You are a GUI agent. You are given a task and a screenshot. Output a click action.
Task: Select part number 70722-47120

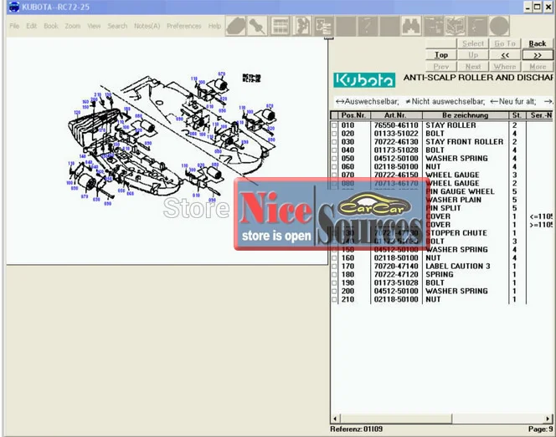[x=396, y=275]
